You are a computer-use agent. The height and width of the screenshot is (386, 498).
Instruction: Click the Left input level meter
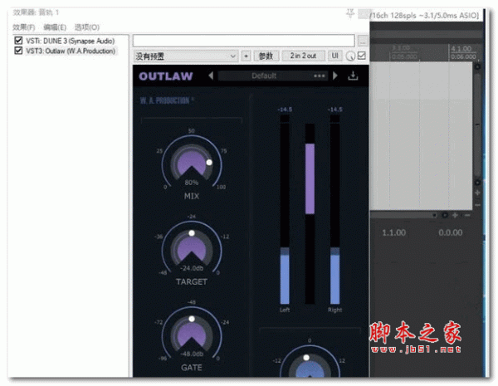(x=285, y=210)
